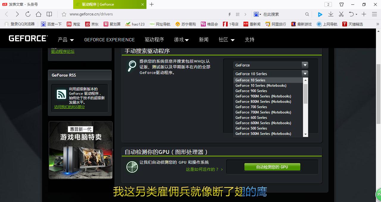Viewport: 381px width, 202px height.
Task: Select GeForce 900 Series from list
Action: [x=251, y=91]
